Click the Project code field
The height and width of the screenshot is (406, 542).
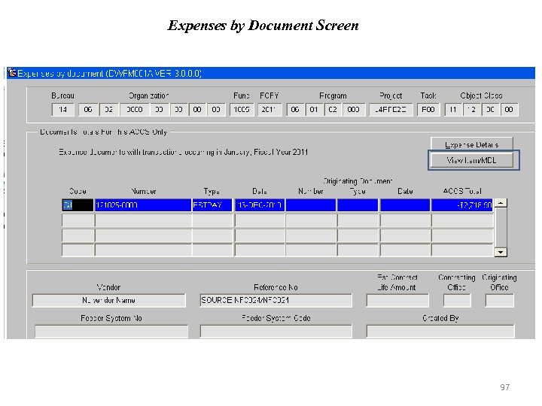pos(391,110)
